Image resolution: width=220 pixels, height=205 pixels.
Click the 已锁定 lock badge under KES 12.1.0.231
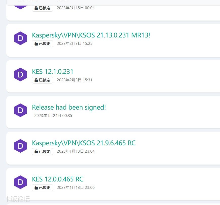point(42,80)
